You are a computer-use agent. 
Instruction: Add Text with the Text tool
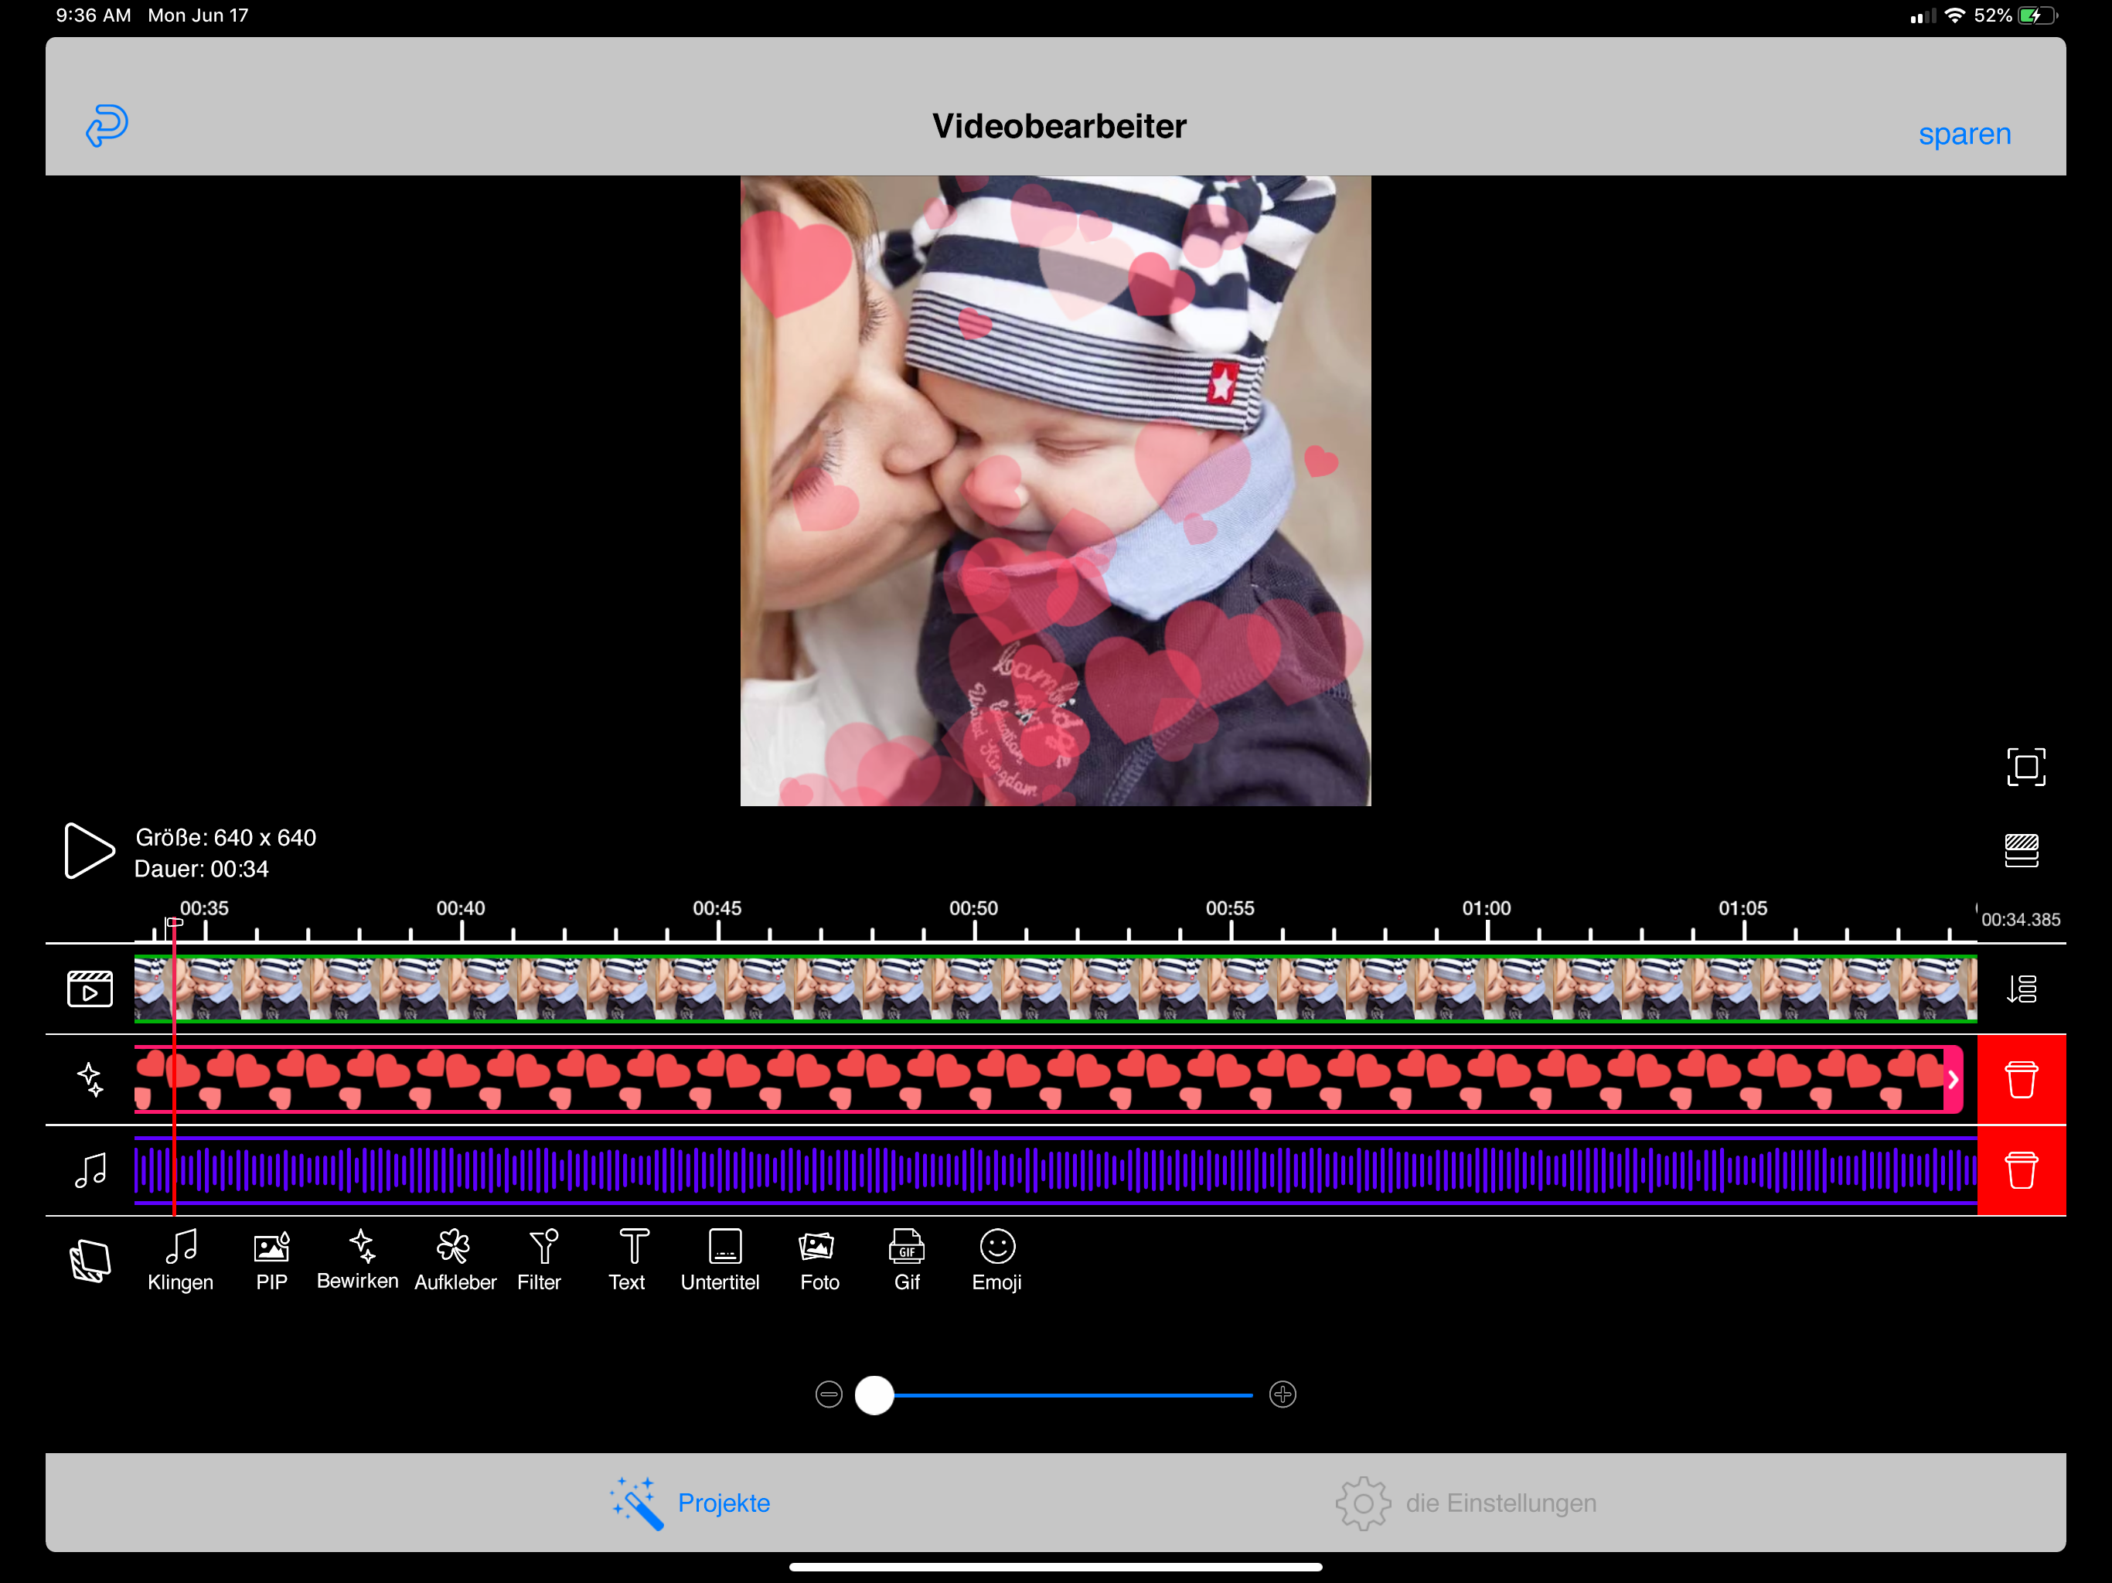point(628,1259)
